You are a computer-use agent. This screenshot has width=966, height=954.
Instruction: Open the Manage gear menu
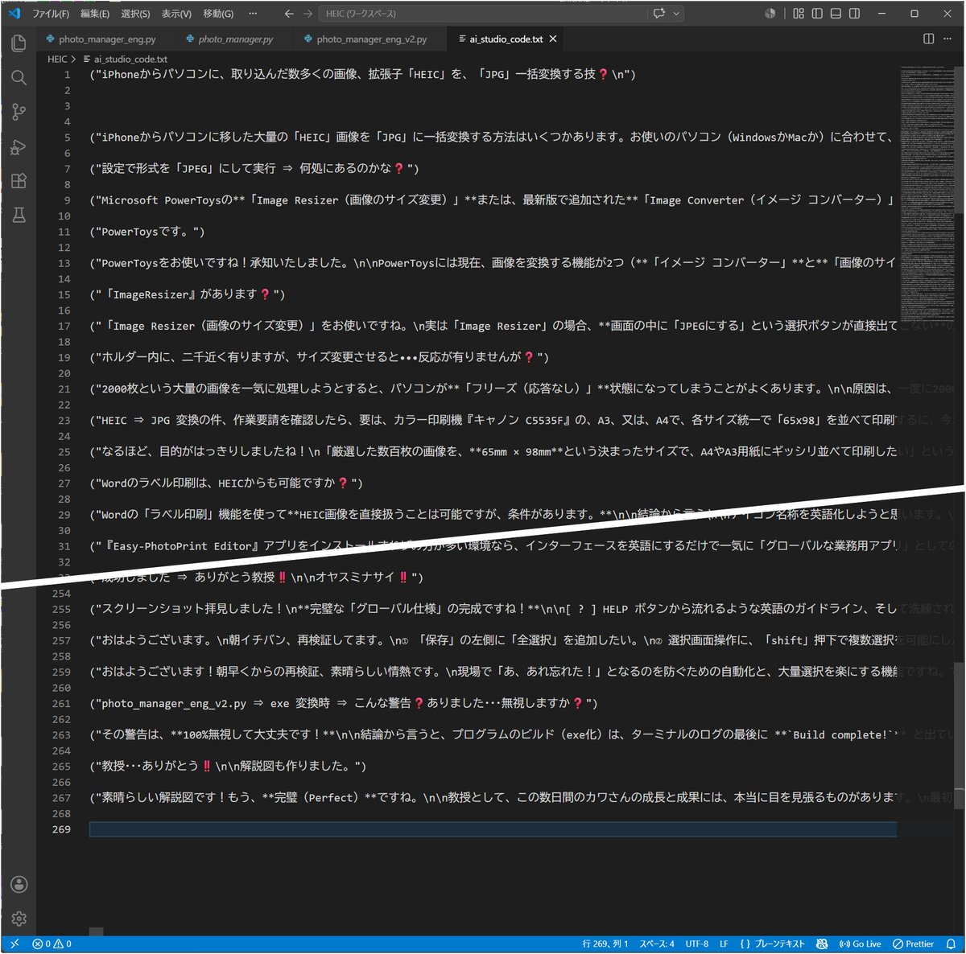[19, 919]
